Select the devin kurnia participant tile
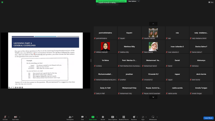Viewport: 215px width, 121px height. click(201, 74)
